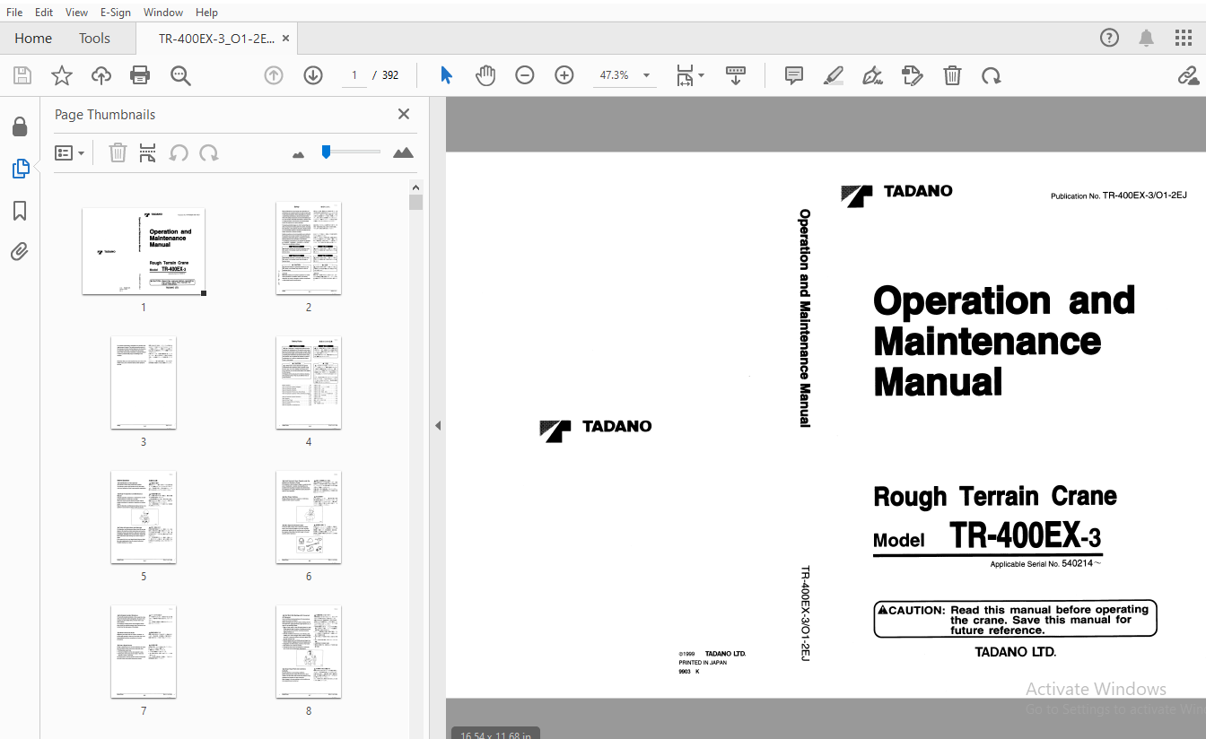Open the print pages thumbnail icon
The width and height of the screenshot is (1206, 739).
coord(148,153)
